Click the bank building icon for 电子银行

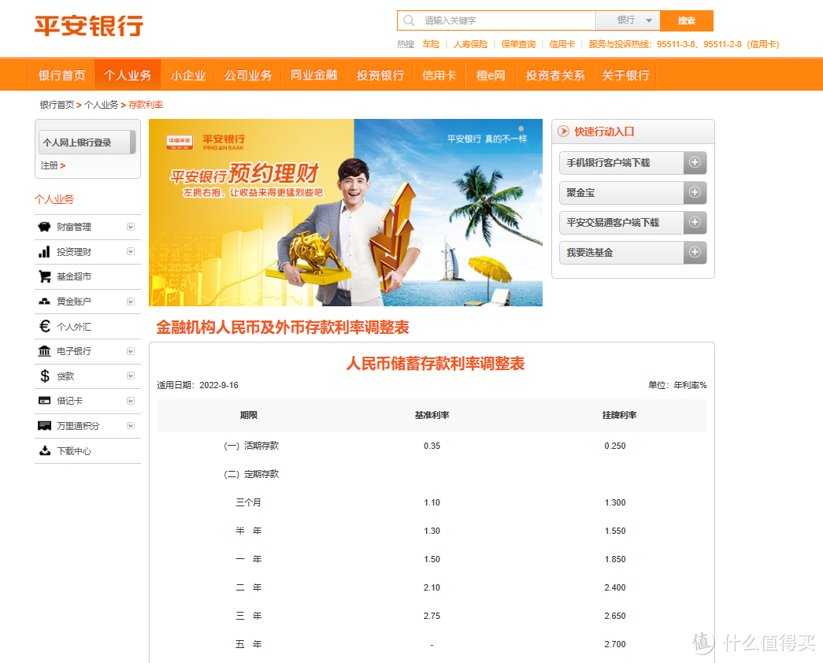[x=45, y=351]
